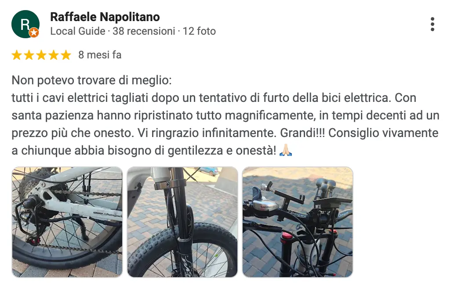Click the orange Local Guide badge on avatar

click(x=34, y=33)
